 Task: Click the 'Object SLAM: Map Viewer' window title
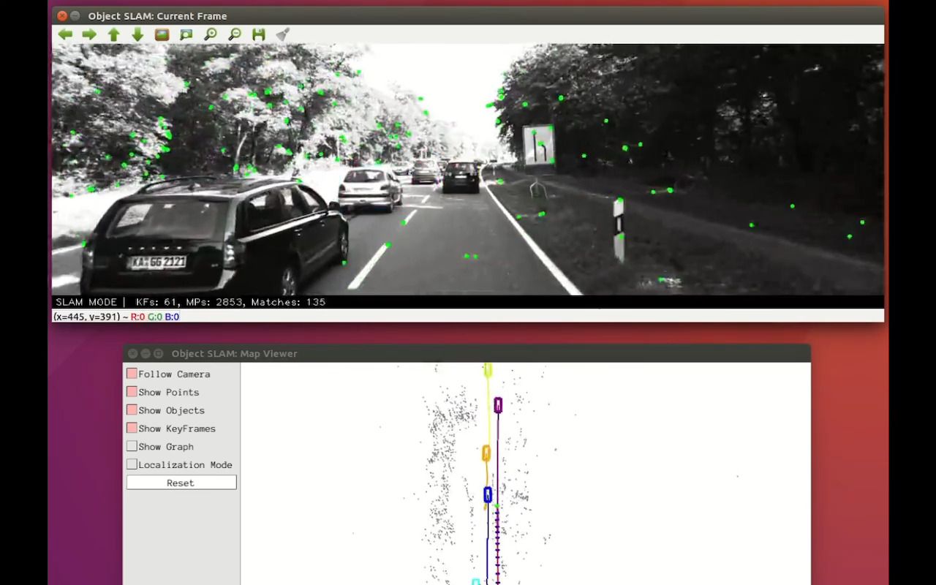point(234,353)
